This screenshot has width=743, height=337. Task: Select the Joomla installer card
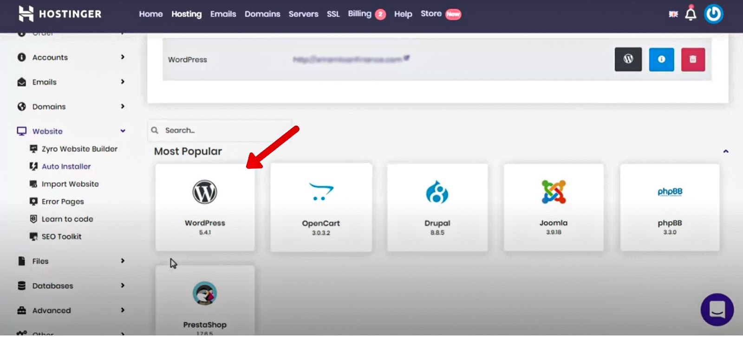coord(554,207)
